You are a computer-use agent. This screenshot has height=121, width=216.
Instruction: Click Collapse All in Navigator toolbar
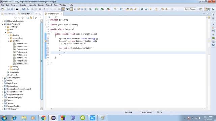[x=28, y=18]
